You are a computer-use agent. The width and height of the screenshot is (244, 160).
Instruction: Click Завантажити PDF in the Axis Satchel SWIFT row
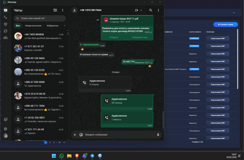click(x=218, y=69)
